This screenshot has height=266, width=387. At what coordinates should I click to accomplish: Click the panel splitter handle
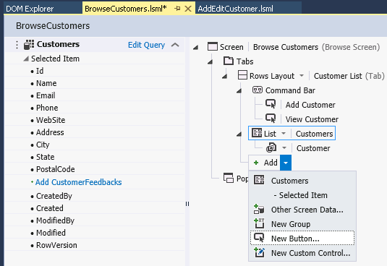coord(187,204)
